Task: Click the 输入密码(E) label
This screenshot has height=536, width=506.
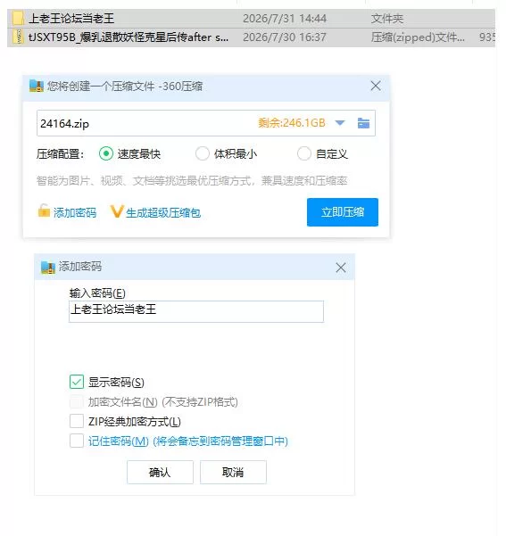Action: tap(97, 293)
